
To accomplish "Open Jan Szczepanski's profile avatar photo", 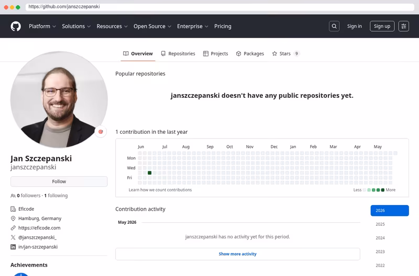I will [59, 99].
